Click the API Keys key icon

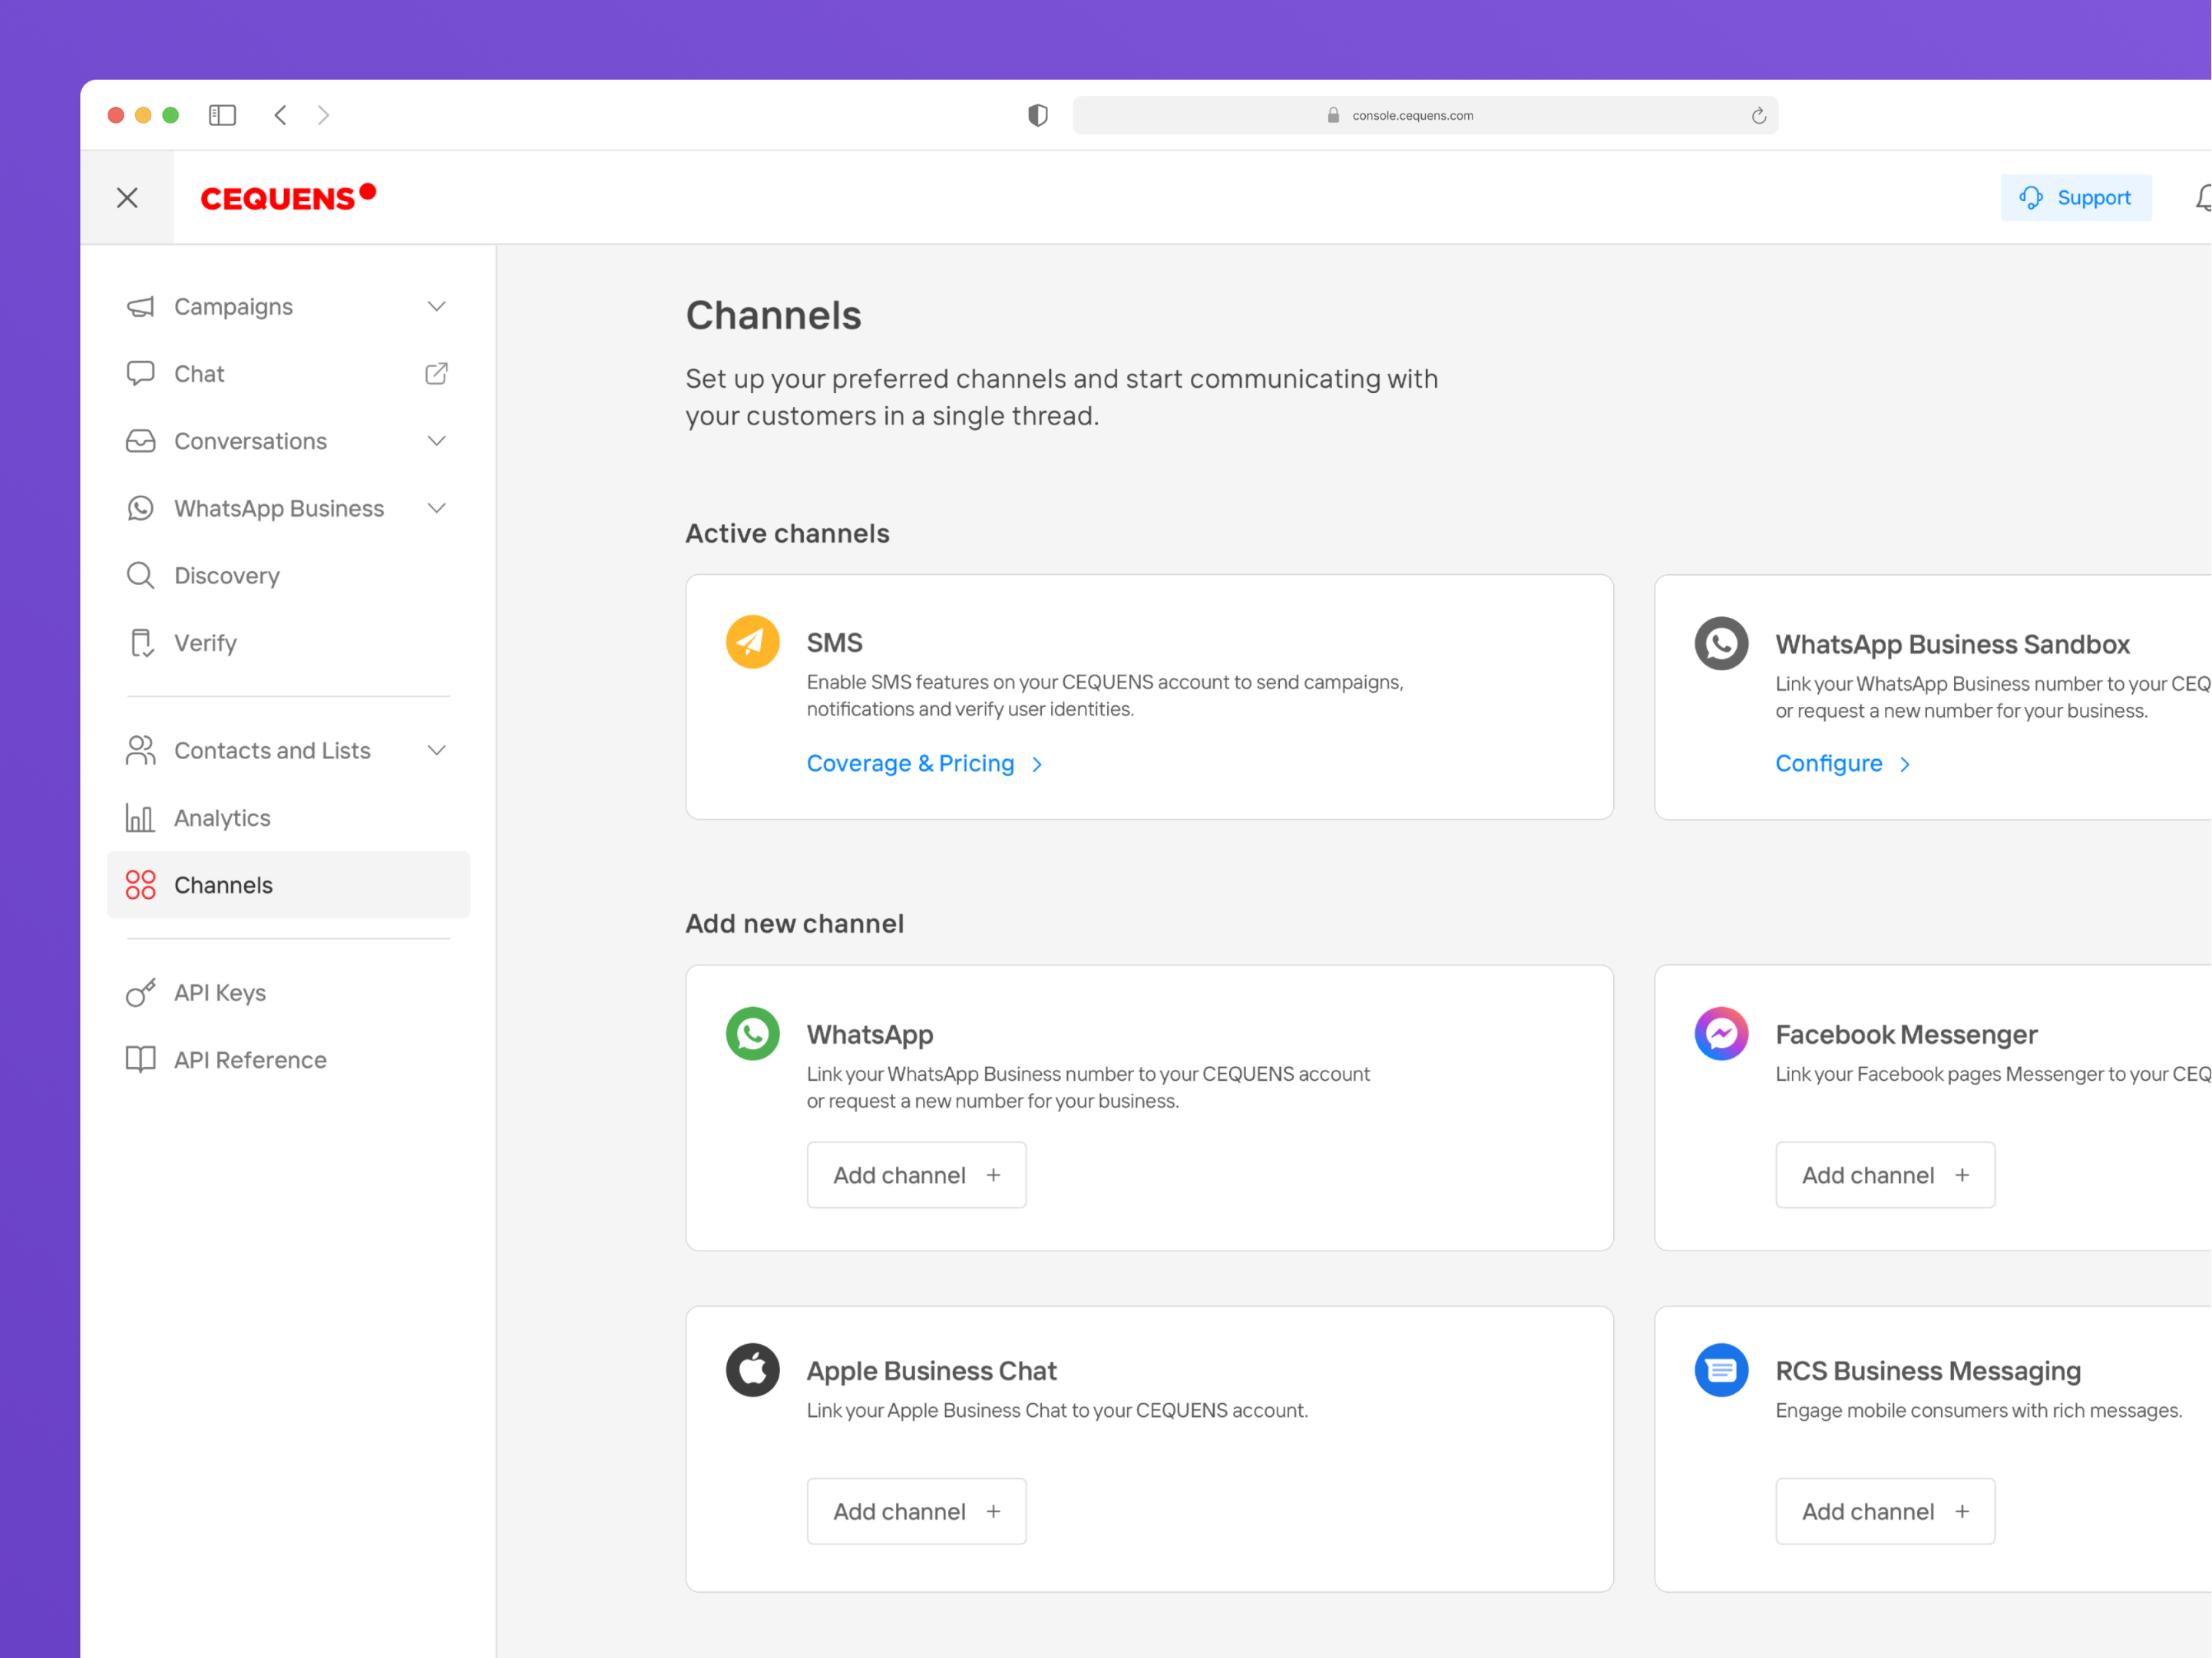[141, 992]
